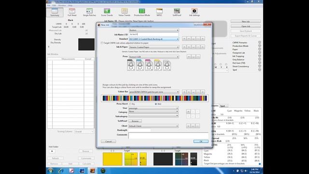
Task: Select the magenta press unit icon
Action: pyautogui.click(x=149, y=65)
